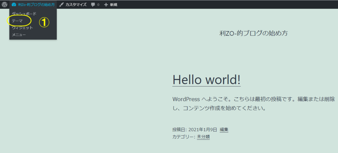Open メニュー in the dropdown list
This screenshot has height=153, width=338.
19,35
